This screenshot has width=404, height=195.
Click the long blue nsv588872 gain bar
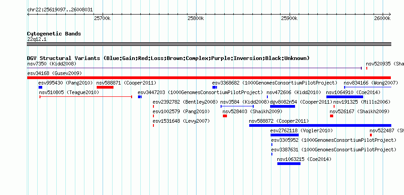coord(320,125)
